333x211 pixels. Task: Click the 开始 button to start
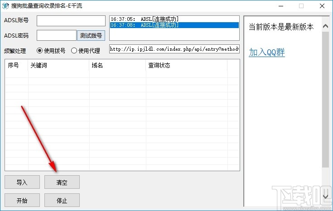(x=22, y=200)
